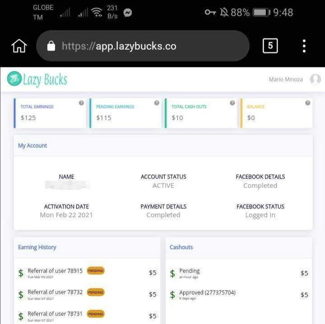Viewport: 325px width, 324px height.
Task: Click the address bar URL app.lazybucks.co
Action: click(x=119, y=46)
